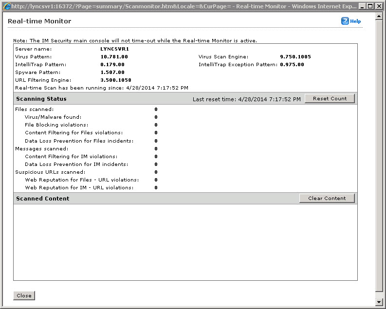Open the Help link
386x309 pixels.
(x=355, y=21)
